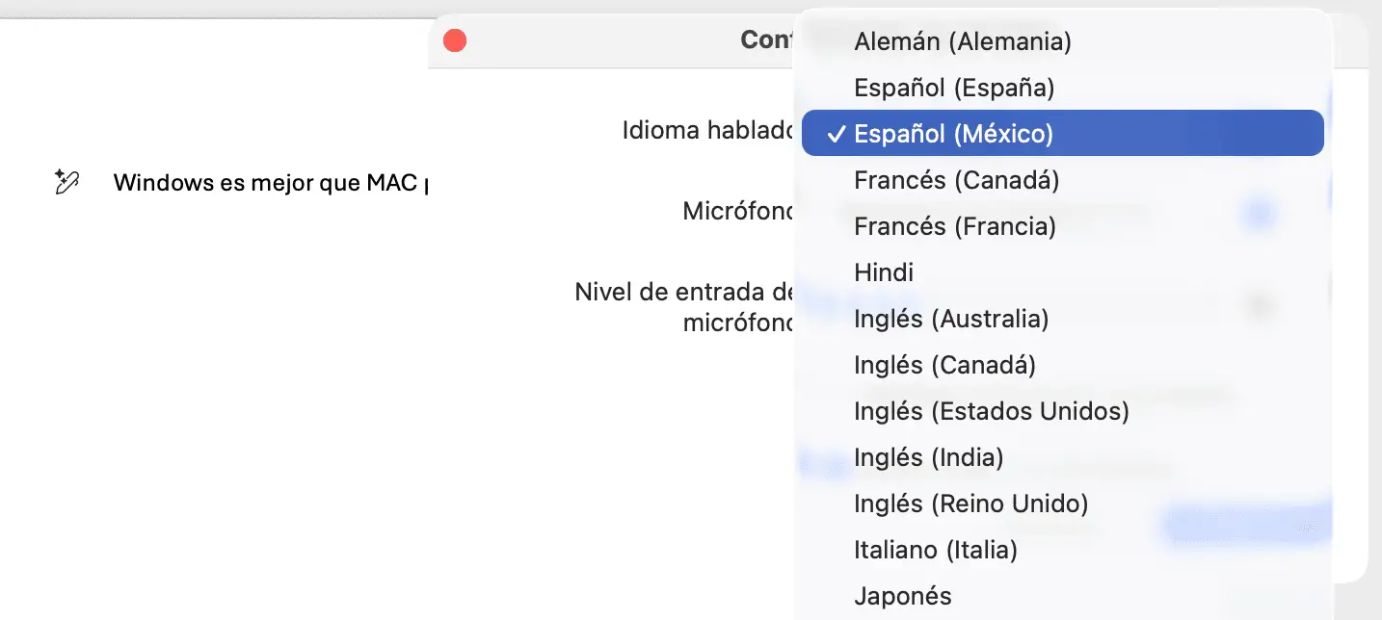Select the Francés (Francia) language option
The image size is (1382, 620).
click(954, 226)
